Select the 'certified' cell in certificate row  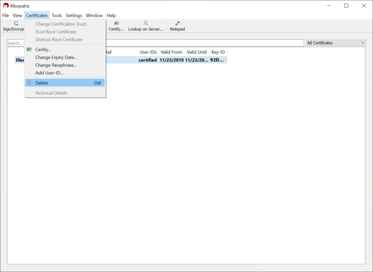[148, 60]
